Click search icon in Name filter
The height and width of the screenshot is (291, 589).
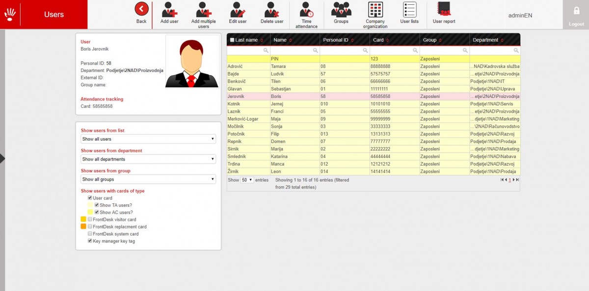[x=315, y=50]
